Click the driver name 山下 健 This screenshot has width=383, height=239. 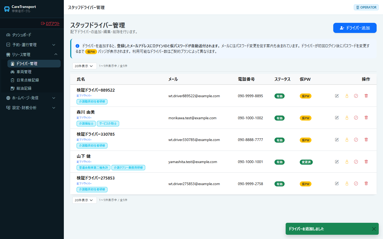[x=84, y=156]
